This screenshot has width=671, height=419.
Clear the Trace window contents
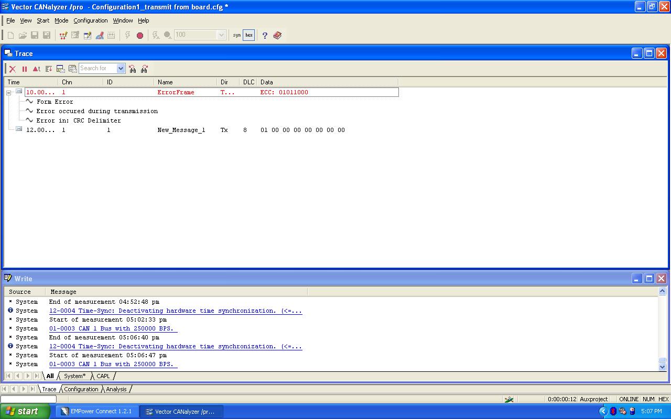[13, 69]
